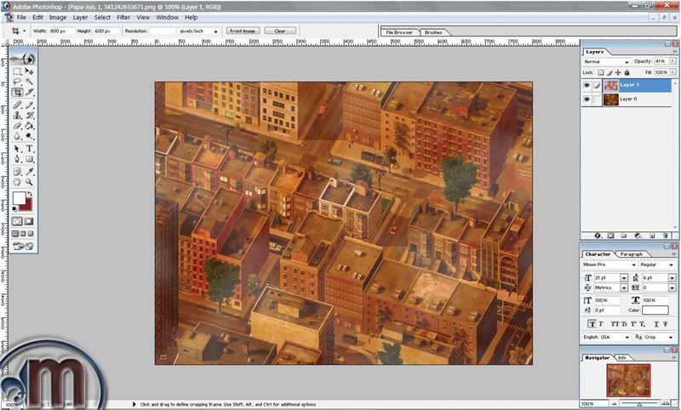This screenshot has height=410, width=681.
Task: Select the Zoom tool
Action: click(x=29, y=182)
